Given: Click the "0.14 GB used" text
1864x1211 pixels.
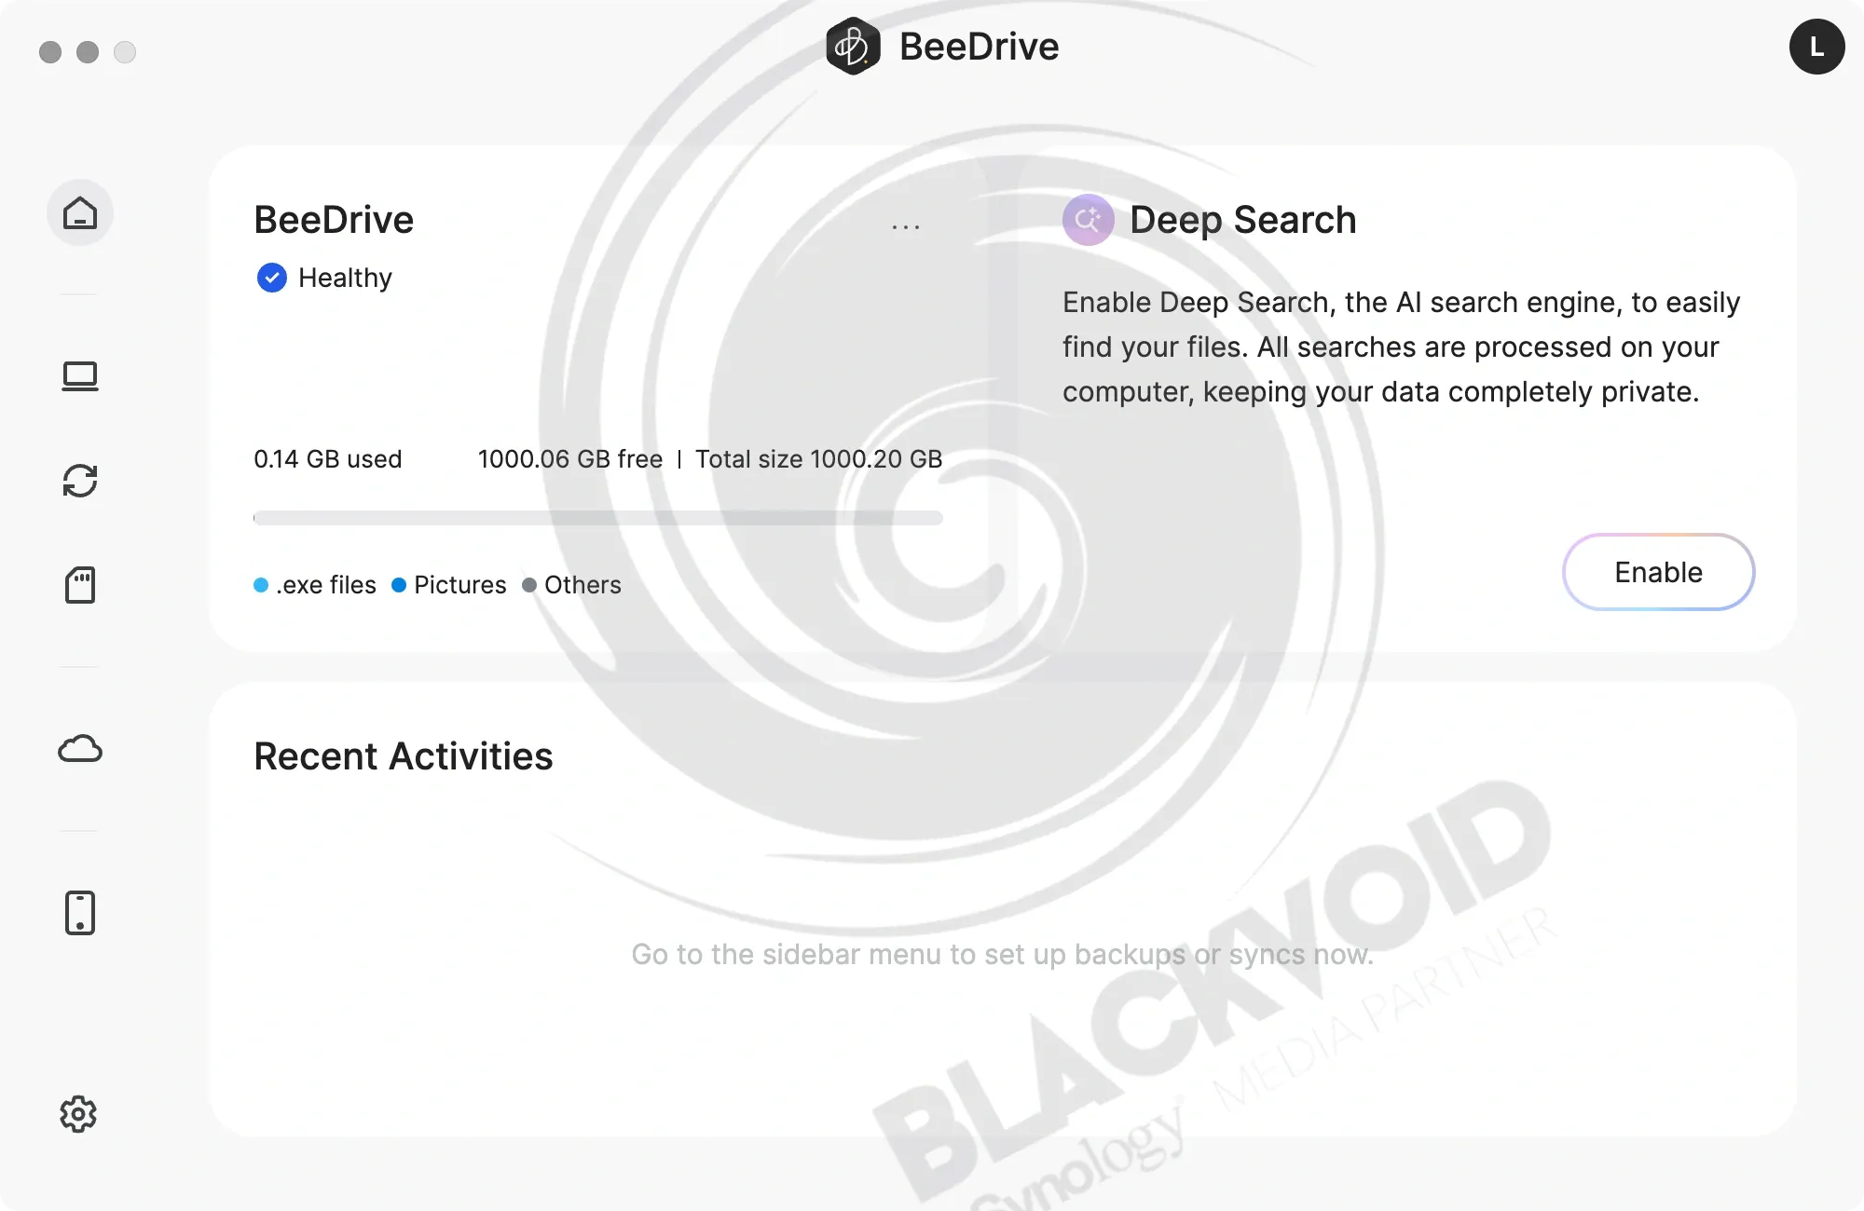Looking at the screenshot, I should tap(327, 459).
